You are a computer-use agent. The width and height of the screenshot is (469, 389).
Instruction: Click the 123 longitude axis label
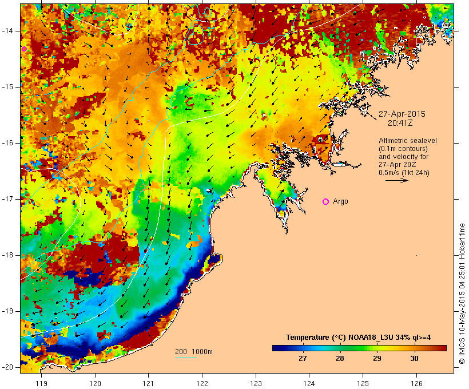[256, 383]
